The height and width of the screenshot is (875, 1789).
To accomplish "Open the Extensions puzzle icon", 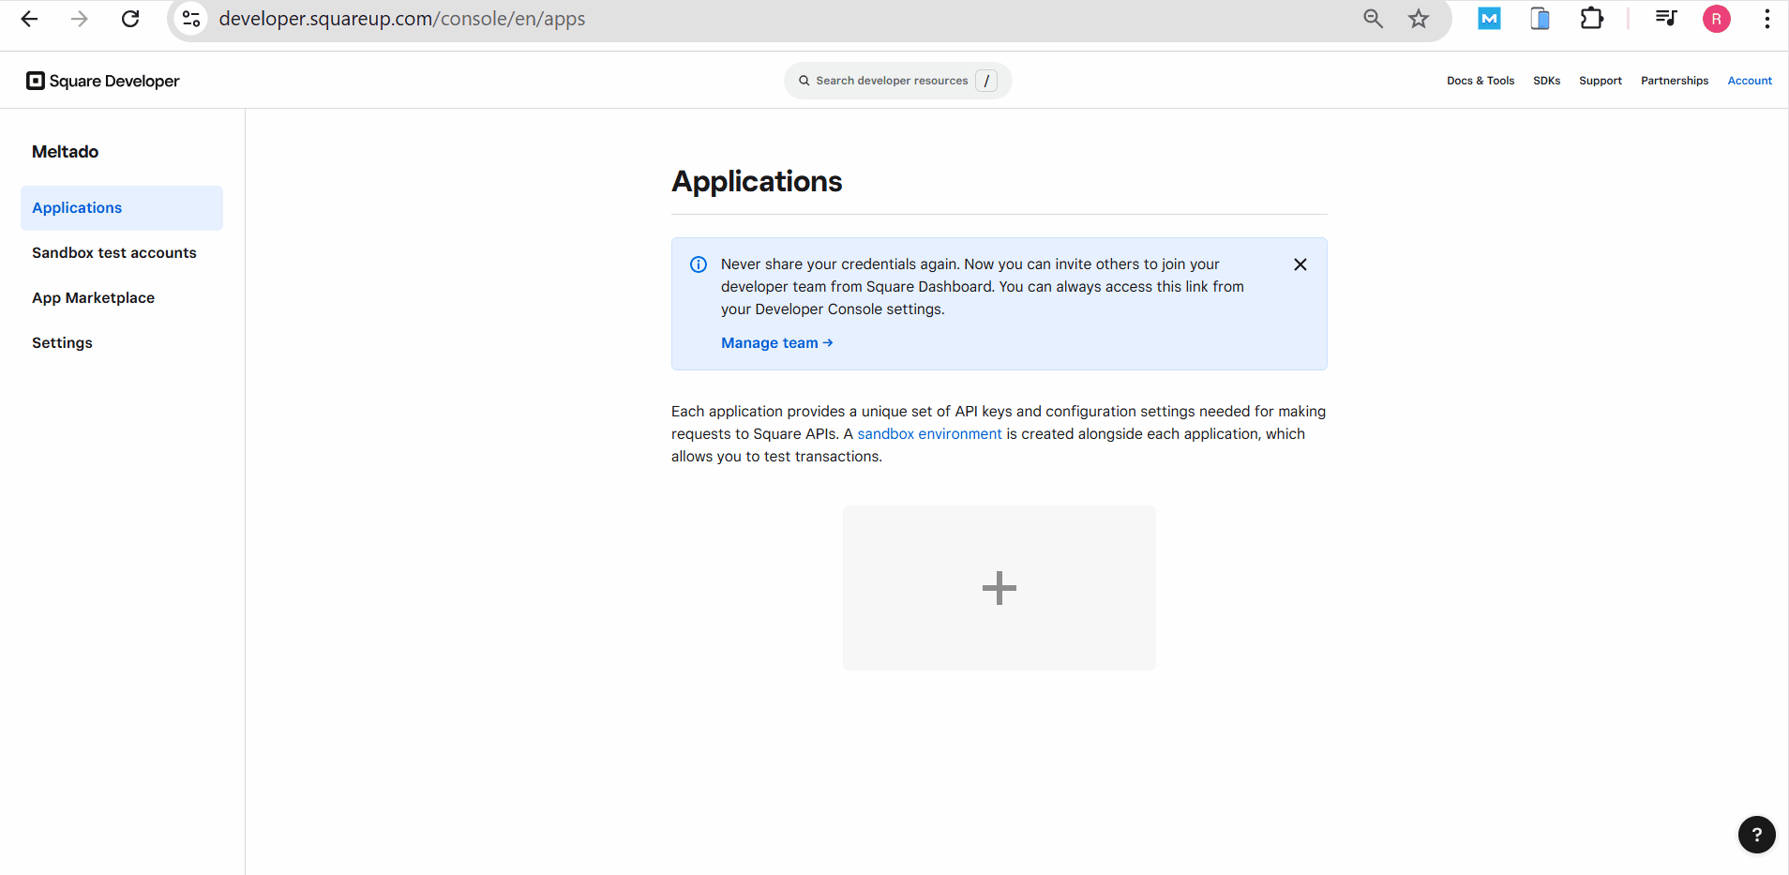I will click(x=1591, y=18).
